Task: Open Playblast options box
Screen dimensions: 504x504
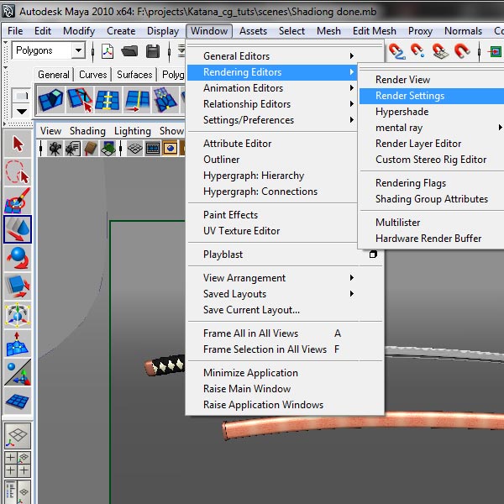Action: coord(373,255)
